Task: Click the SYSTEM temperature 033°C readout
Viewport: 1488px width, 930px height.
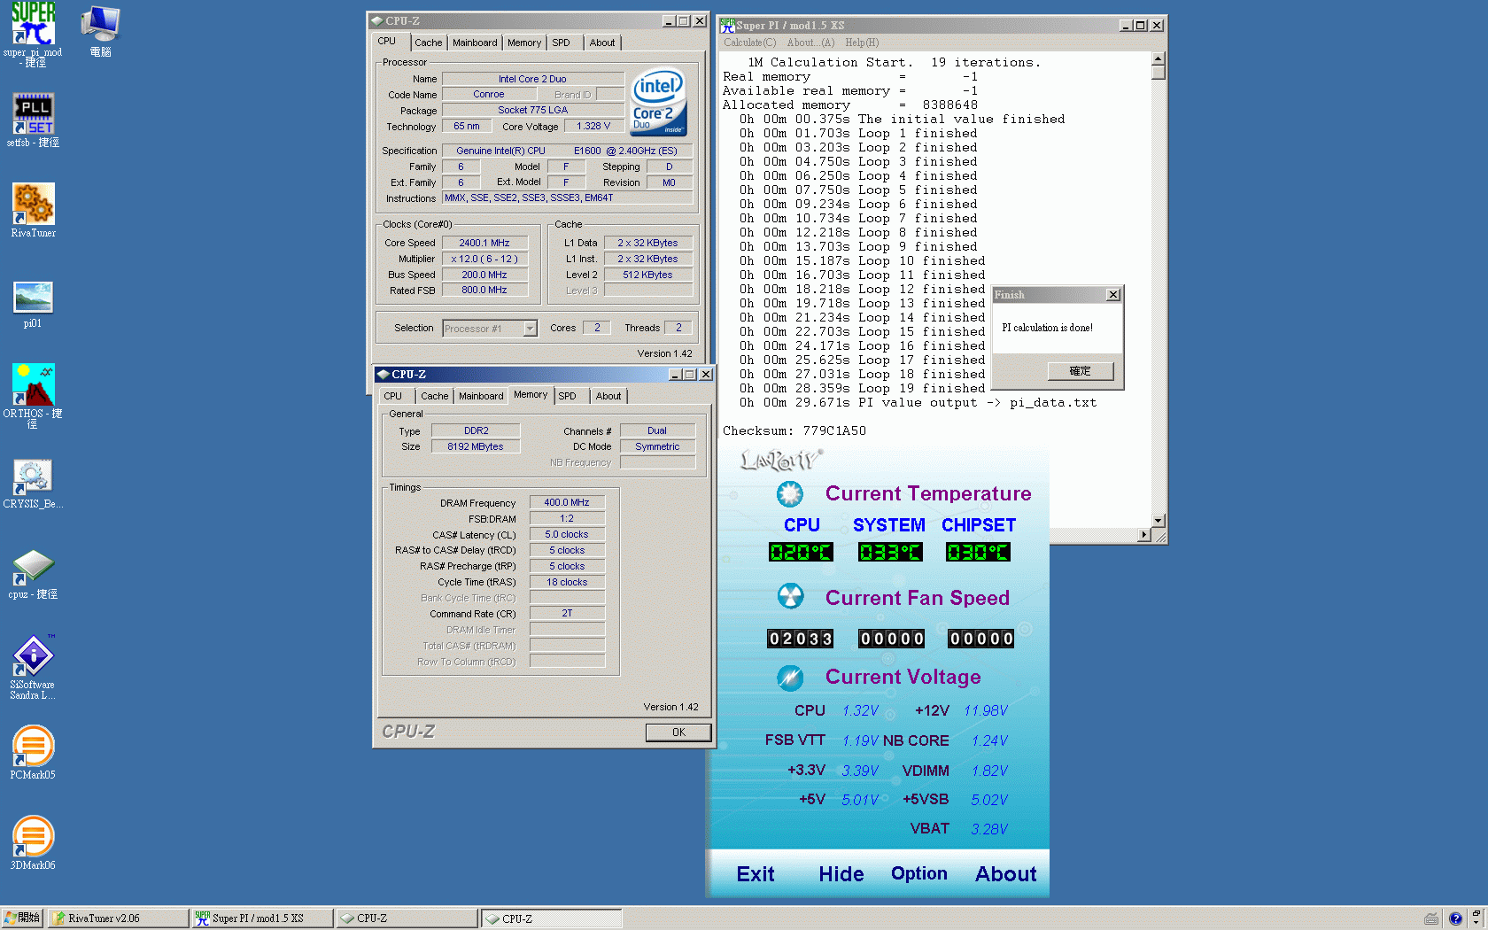Action: [x=890, y=553]
